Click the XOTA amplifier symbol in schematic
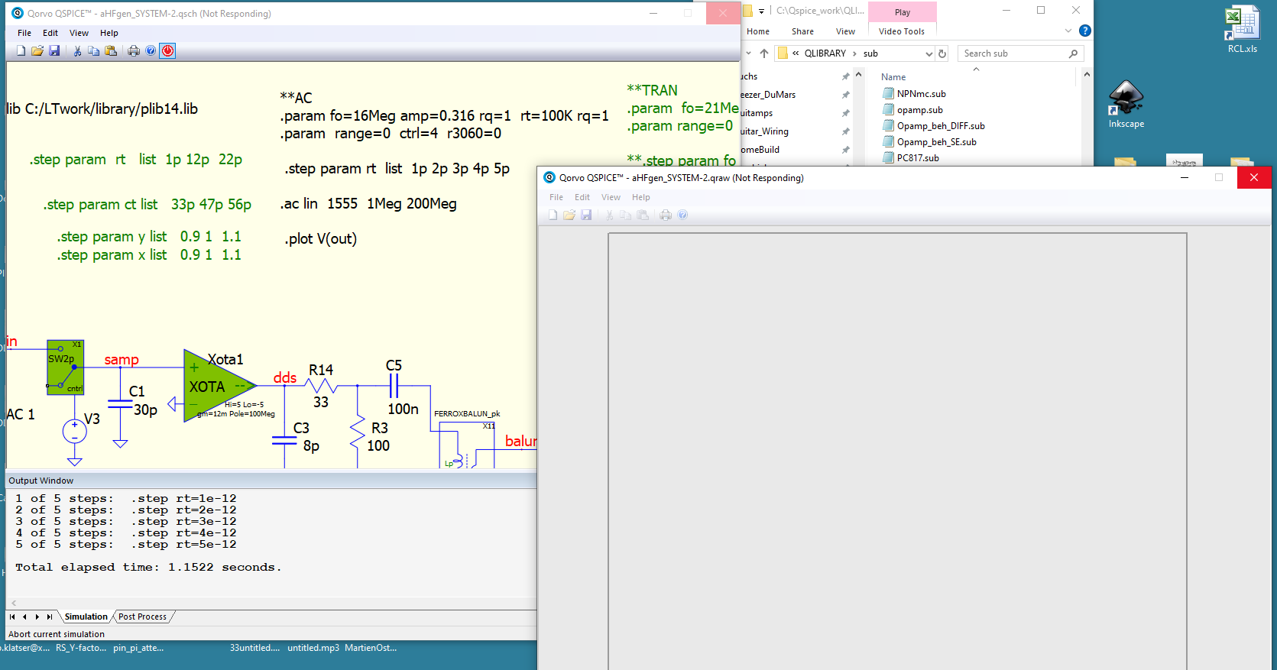 click(220, 387)
